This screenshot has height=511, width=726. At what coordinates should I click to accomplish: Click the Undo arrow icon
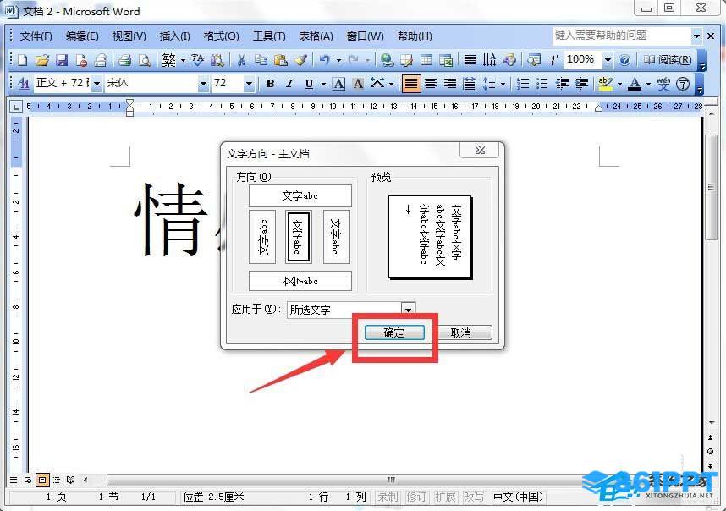(x=325, y=60)
